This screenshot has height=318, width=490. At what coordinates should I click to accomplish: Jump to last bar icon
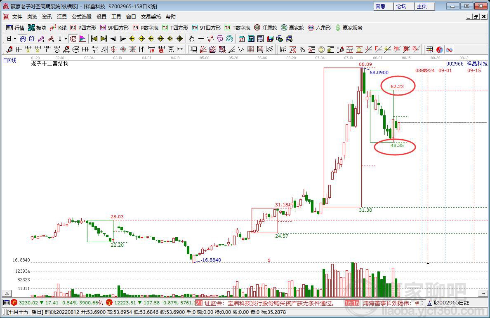104,39
